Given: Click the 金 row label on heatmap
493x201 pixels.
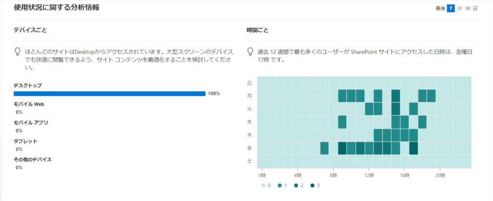Looking at the screenshot, I should [x=249, y=148].
